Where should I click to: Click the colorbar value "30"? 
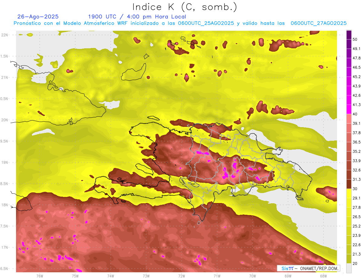[x=355, y=189]
